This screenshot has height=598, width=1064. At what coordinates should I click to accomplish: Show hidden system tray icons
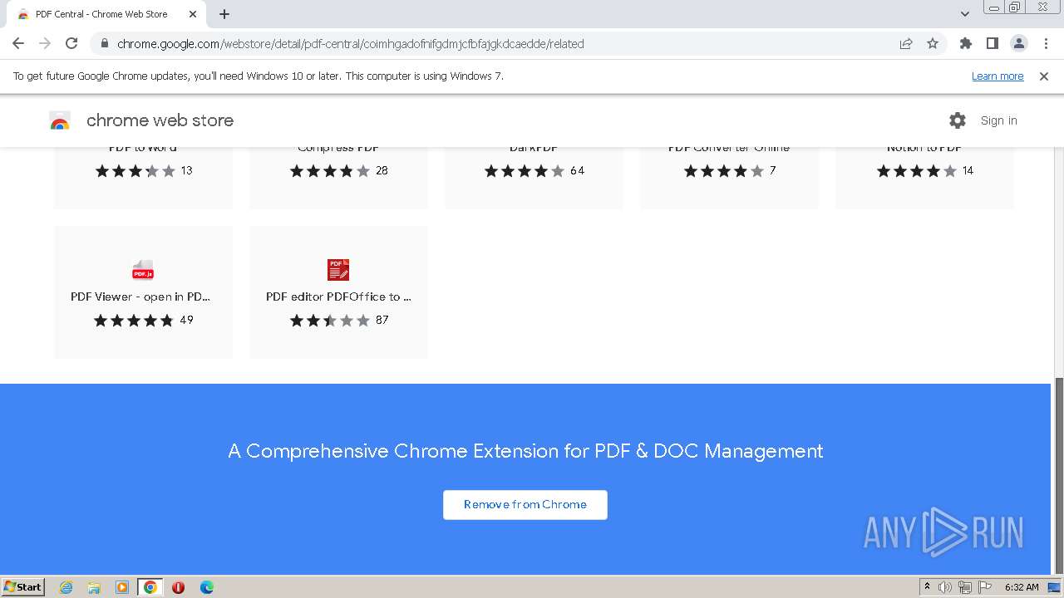(928, 587)
